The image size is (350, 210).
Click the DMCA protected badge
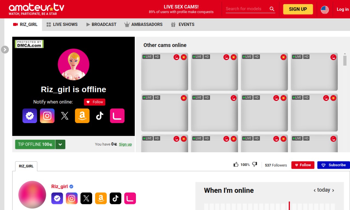[x=29, y=44]
